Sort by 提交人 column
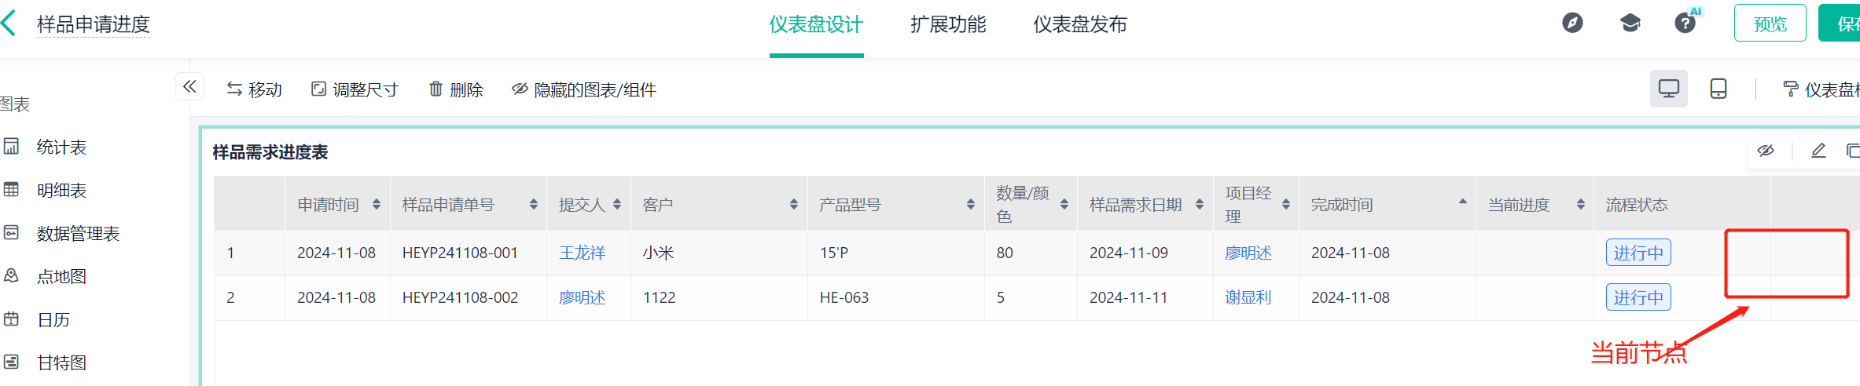Image resolution: width=1860 pixels, height=386 pixels. (617, 204)
